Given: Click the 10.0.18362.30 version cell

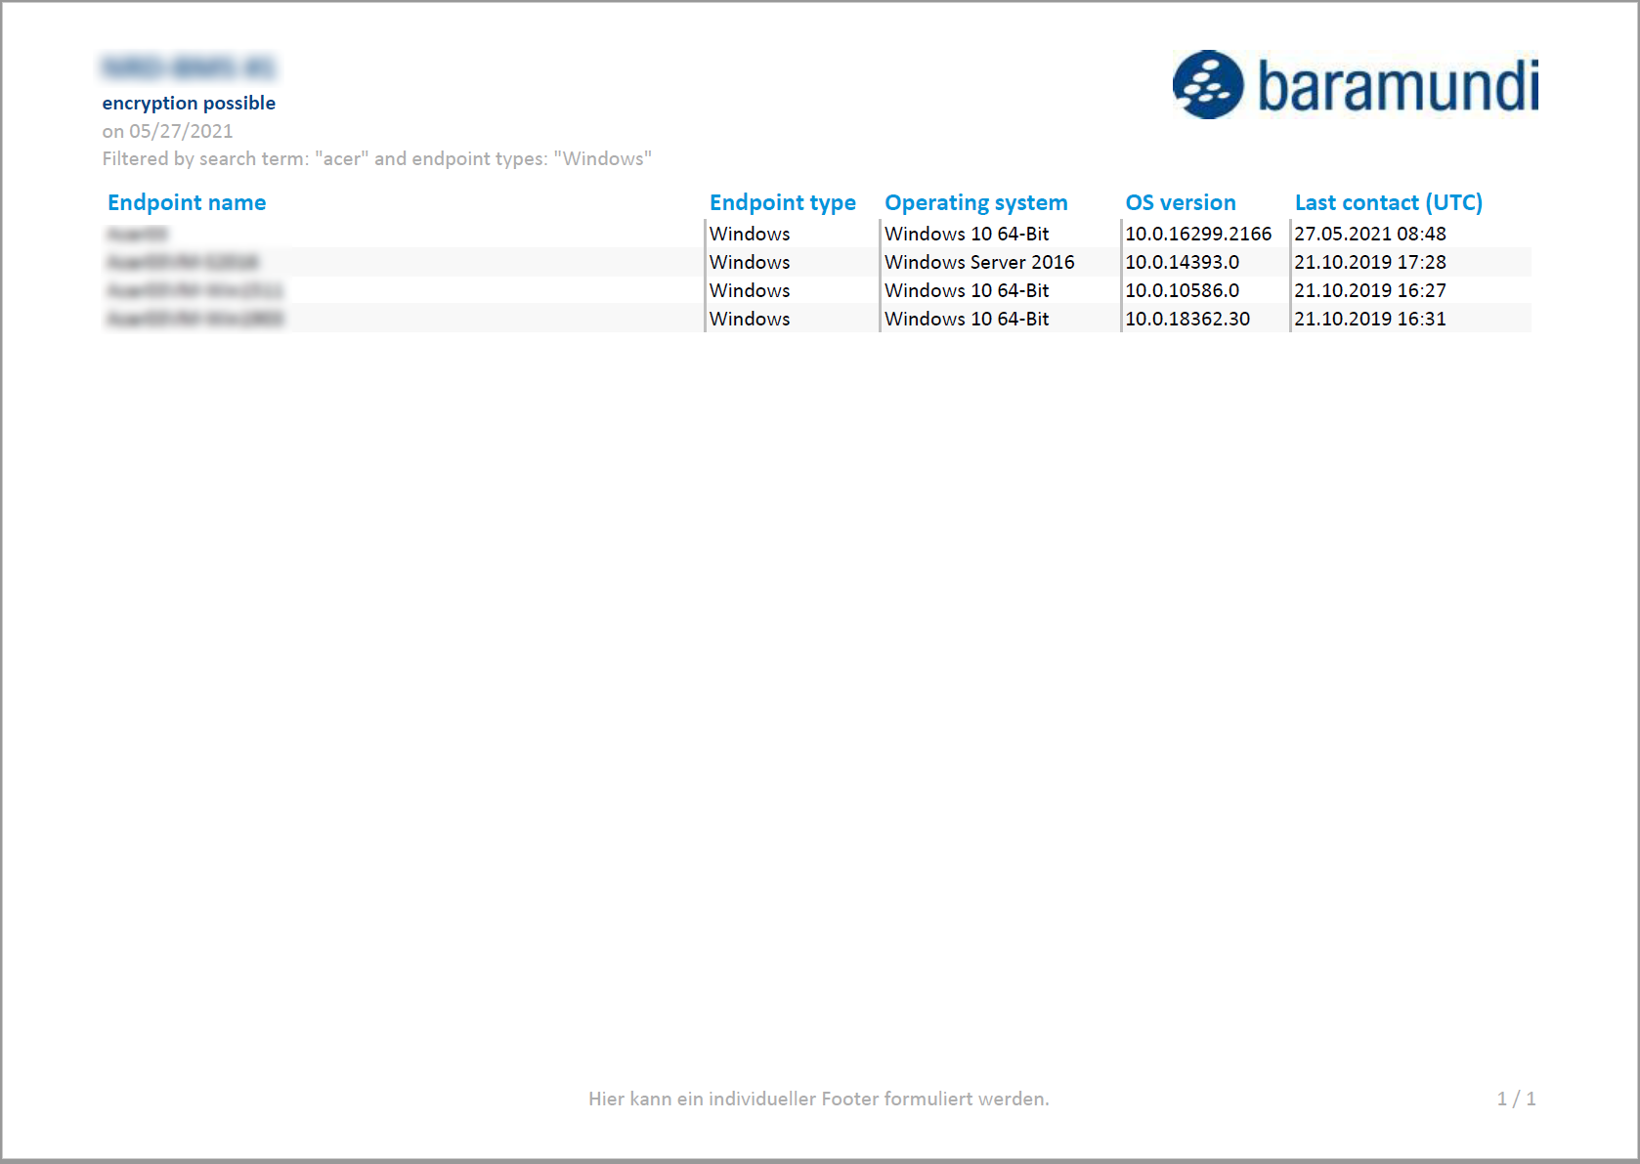Looking at the screenshot, I should (x=1187, y=319).
